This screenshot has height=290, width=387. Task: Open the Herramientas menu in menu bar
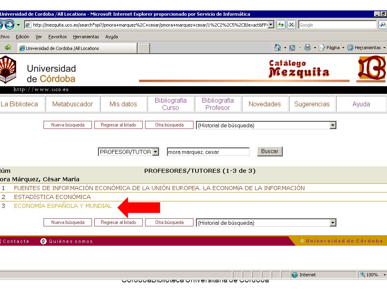click(86, 37)
